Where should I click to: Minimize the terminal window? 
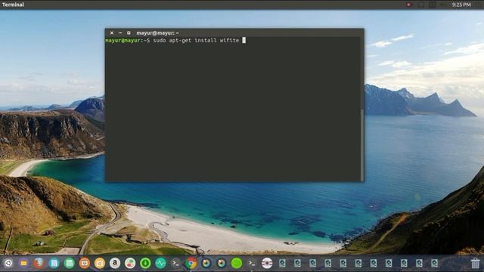pos(120,33)
